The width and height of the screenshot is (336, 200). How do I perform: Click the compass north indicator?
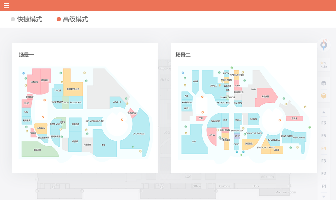[324, 45]
